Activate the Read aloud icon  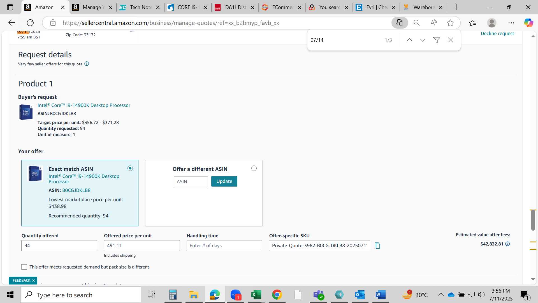[433, 23]
